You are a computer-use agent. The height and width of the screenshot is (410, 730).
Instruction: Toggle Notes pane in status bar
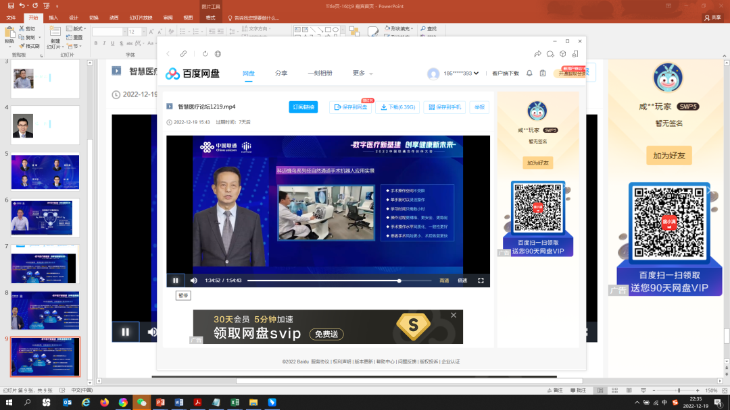pos(555,390)
